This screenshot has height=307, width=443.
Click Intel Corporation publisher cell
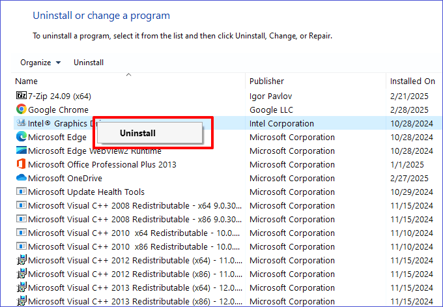point(281,124)
